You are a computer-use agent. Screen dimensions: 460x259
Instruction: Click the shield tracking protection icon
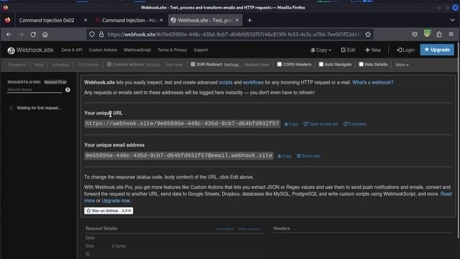pos(92,35)
